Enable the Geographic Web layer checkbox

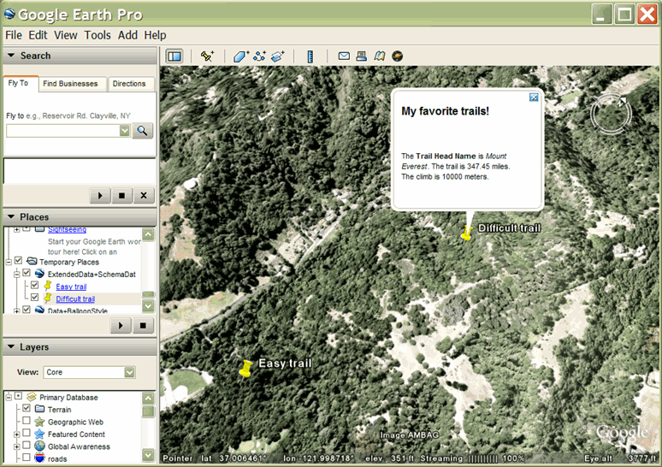click(27, 422)
